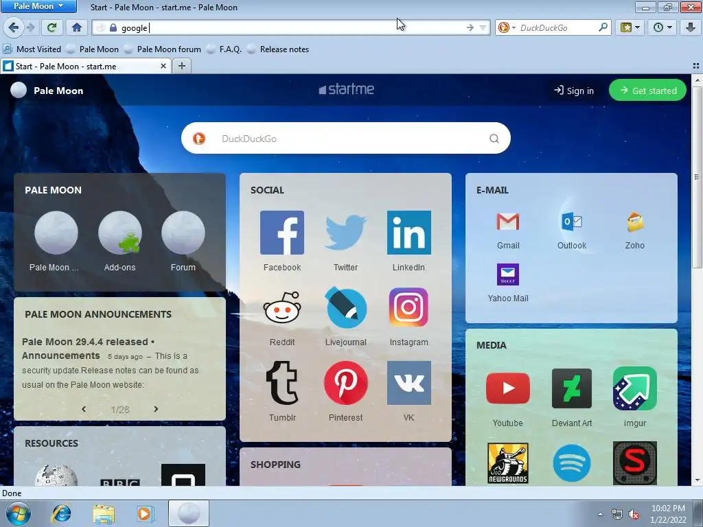Screen dimensions: 703x527
Task: Open the Livejournal pencil icon
Action: pos(346,307)
